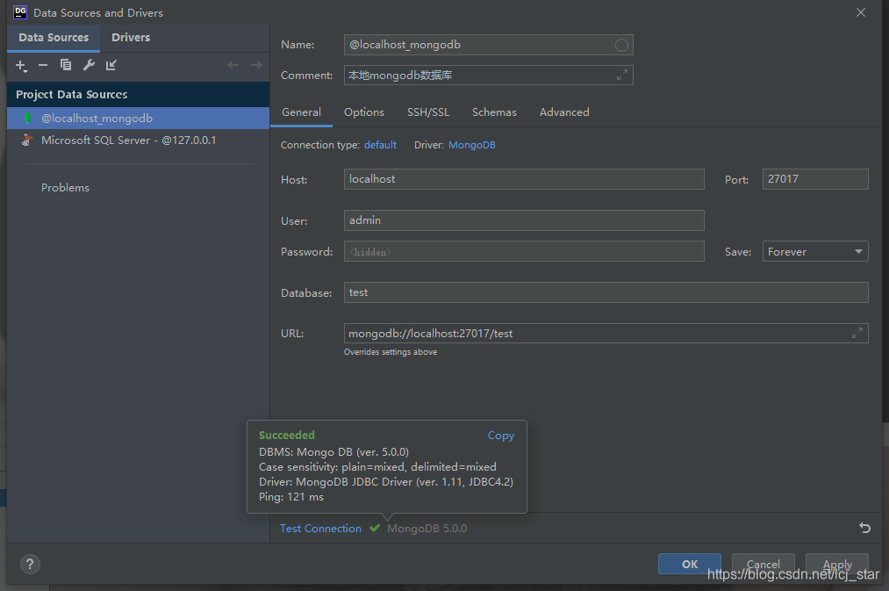
Task: Open the General tab
Action: coord(301,112)
